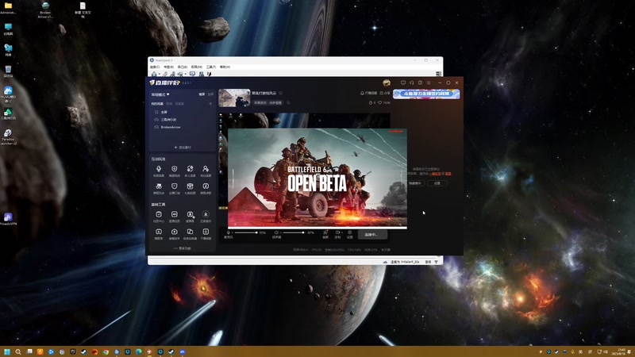Open the TeamSpeak 书签 menu
635x357 pixels.
(168, 67)
